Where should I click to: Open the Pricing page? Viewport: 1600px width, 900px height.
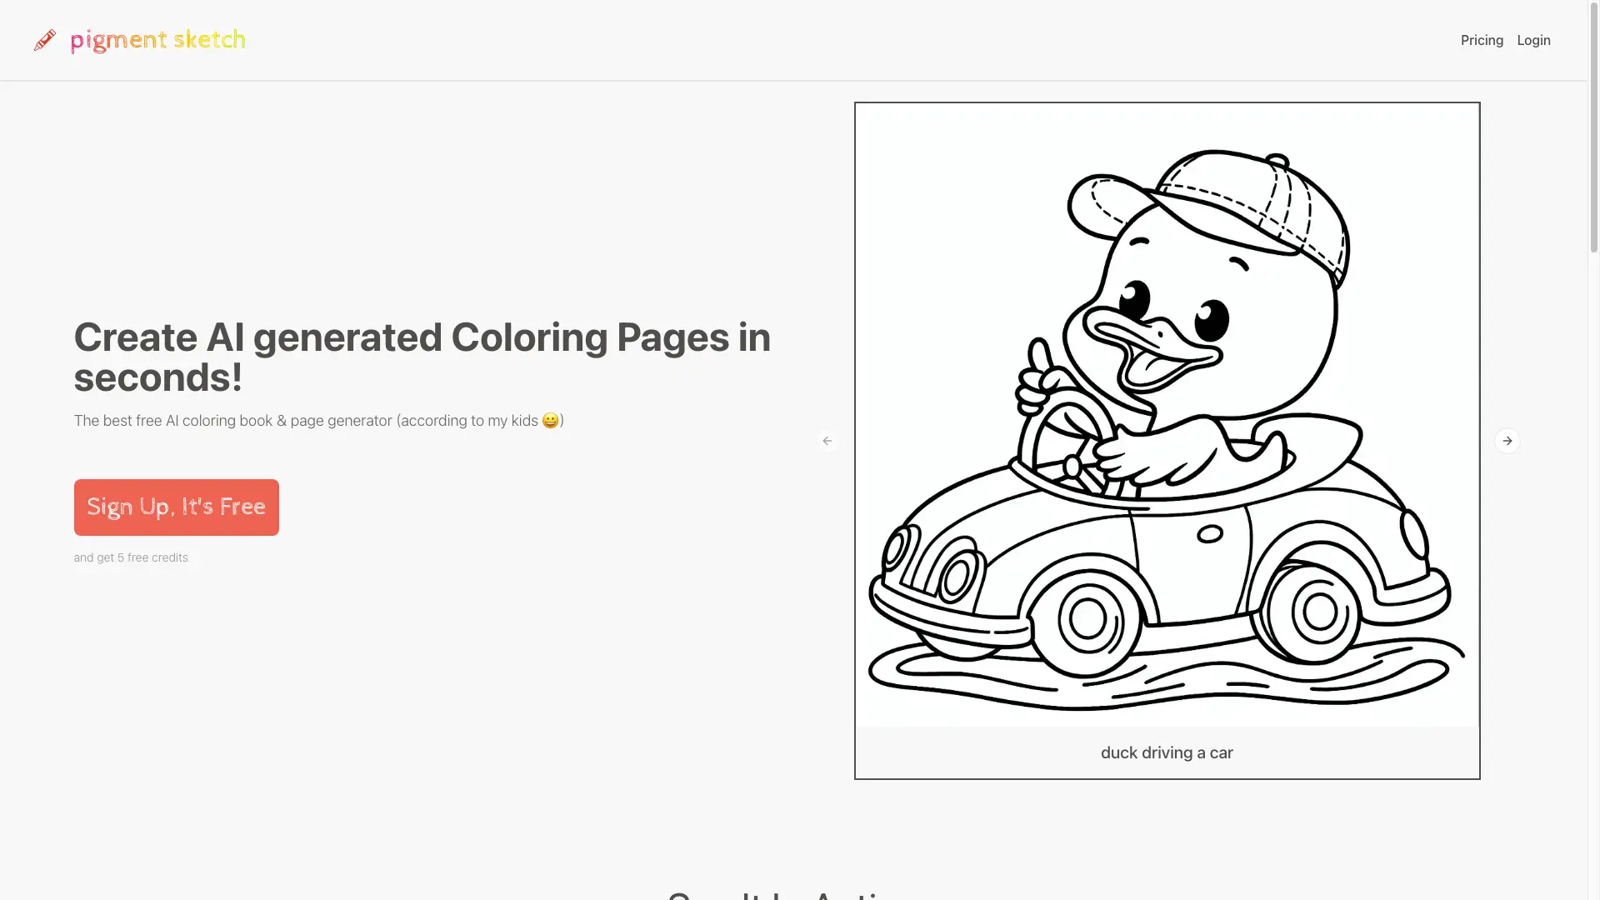(1482, 40)
